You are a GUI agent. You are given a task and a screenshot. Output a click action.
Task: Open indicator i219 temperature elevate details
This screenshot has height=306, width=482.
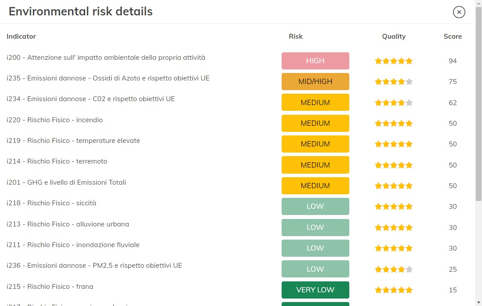point(73,141)
